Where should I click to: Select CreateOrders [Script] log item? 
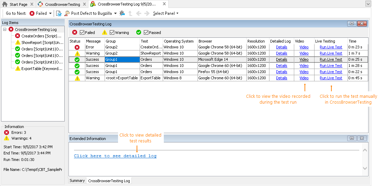(42, 36)
